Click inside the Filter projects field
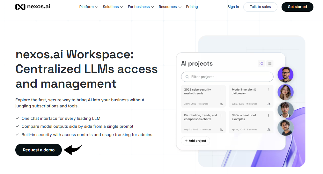 tap(227, 77)
